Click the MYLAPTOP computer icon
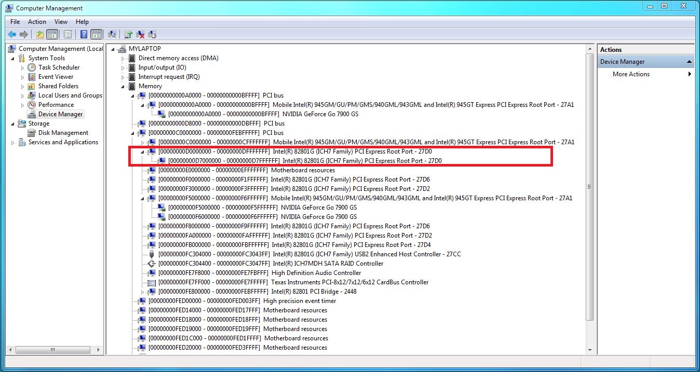 point(122,49)
